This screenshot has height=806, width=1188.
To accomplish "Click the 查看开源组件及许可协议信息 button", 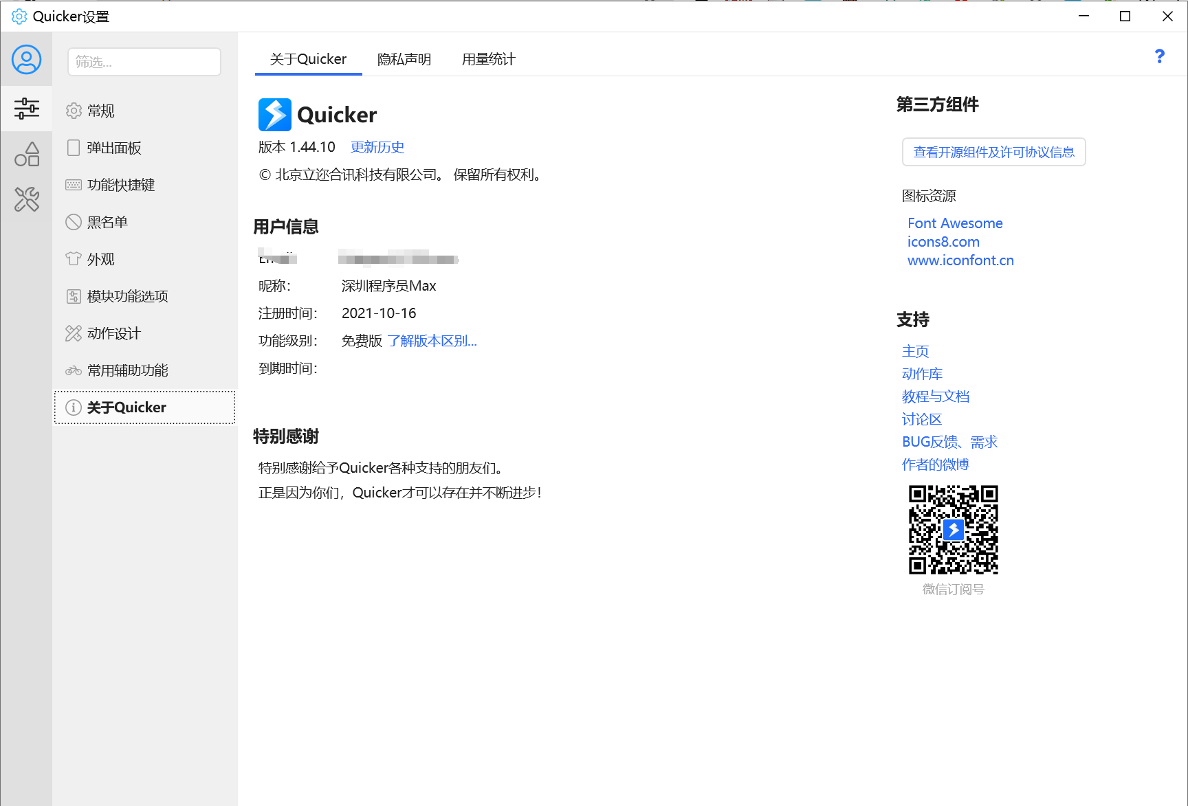I will [993, 152].
